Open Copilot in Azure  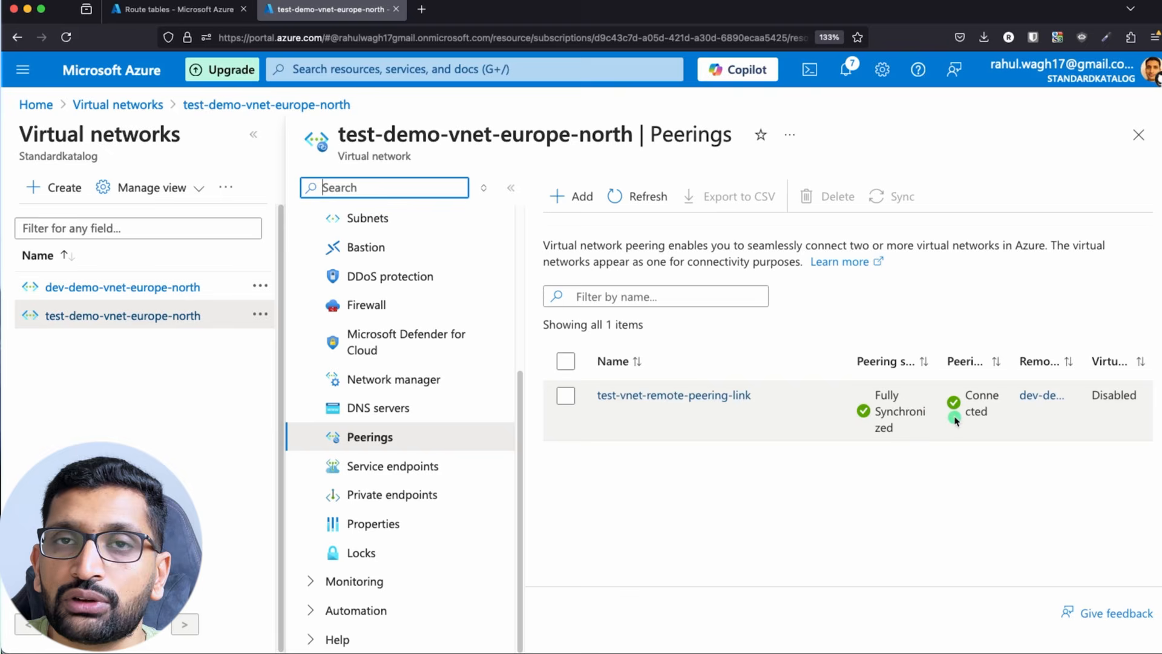[x=738, y=70]
